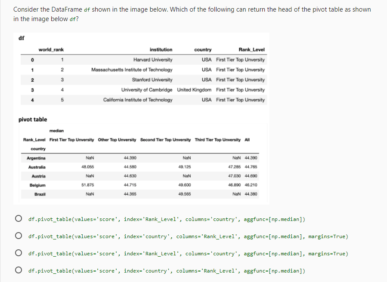Click the Brazil row label
387x282 pixels.
click(40, 194)
